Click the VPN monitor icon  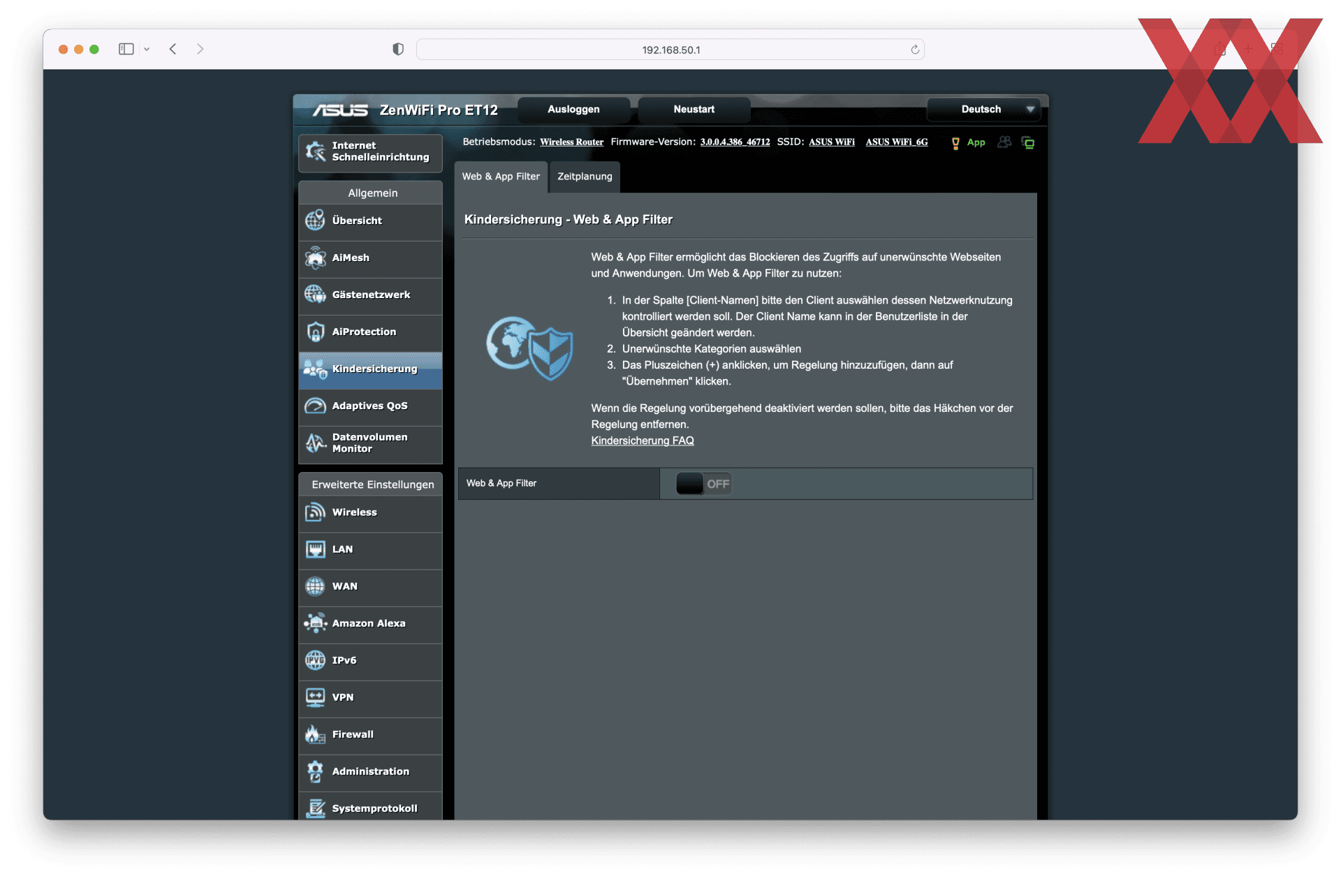315,698
